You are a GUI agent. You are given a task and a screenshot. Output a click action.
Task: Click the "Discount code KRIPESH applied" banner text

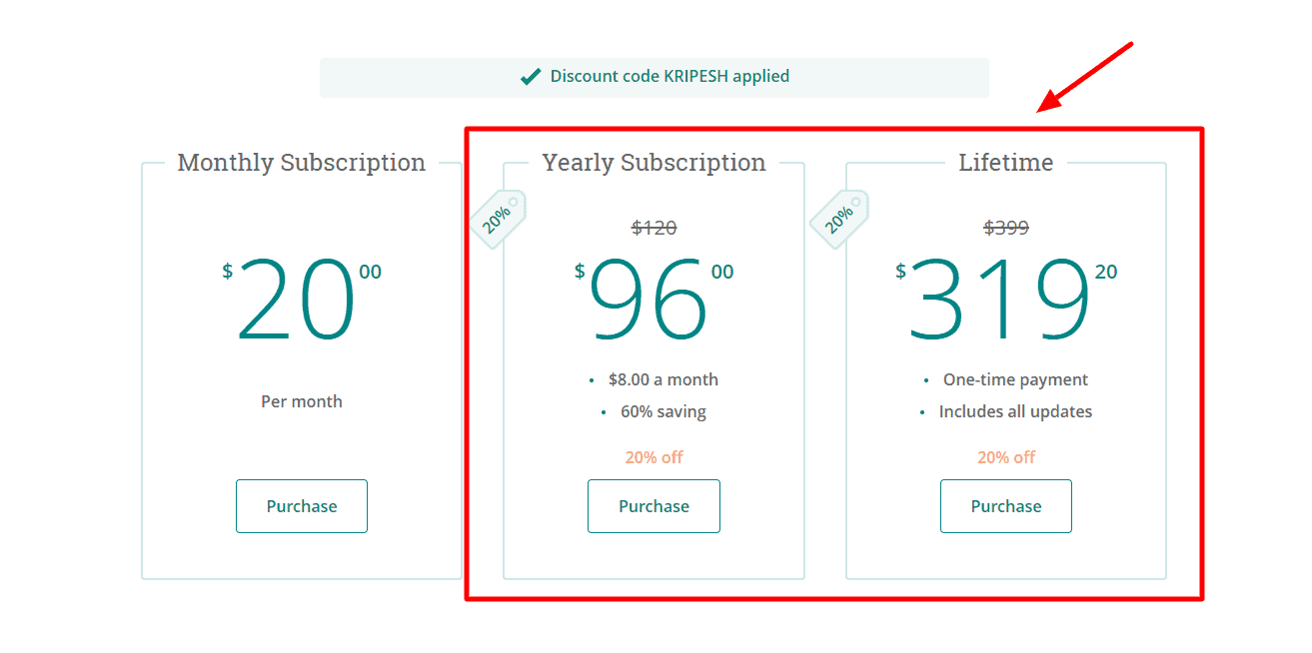click(669, 76)
